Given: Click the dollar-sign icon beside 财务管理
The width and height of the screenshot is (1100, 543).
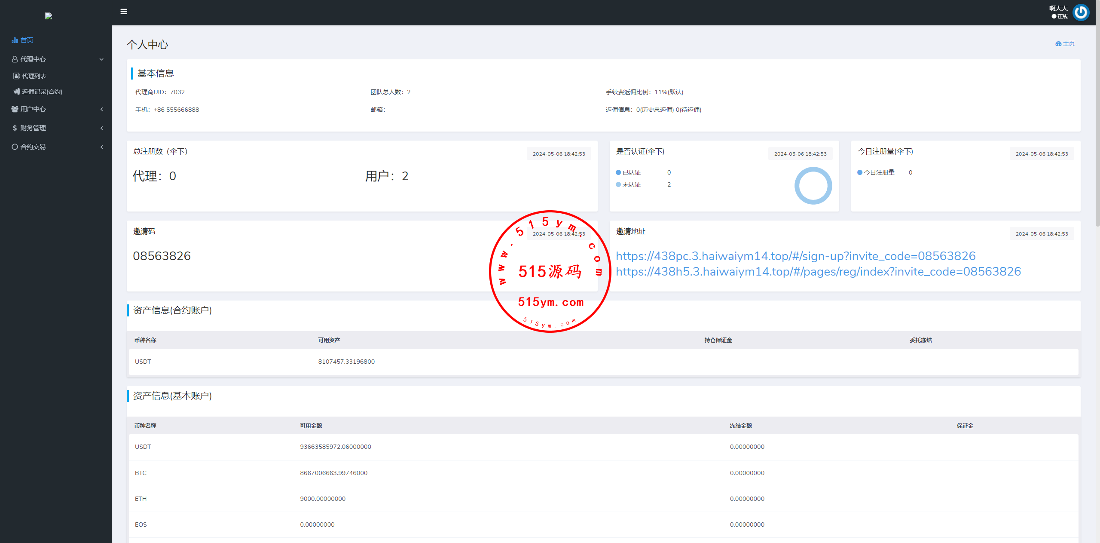Looking at the screenshot, I should (15, 128).
